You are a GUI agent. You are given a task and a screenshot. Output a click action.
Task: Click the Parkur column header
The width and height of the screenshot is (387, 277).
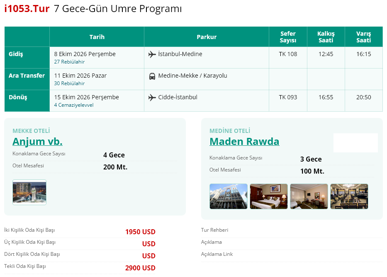207,37
